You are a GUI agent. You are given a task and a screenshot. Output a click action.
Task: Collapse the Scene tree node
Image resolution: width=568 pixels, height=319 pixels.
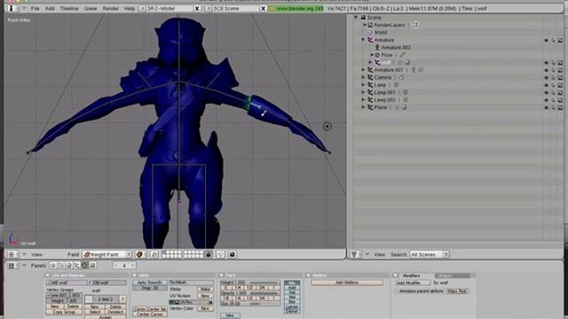click(x=356, y=18)
